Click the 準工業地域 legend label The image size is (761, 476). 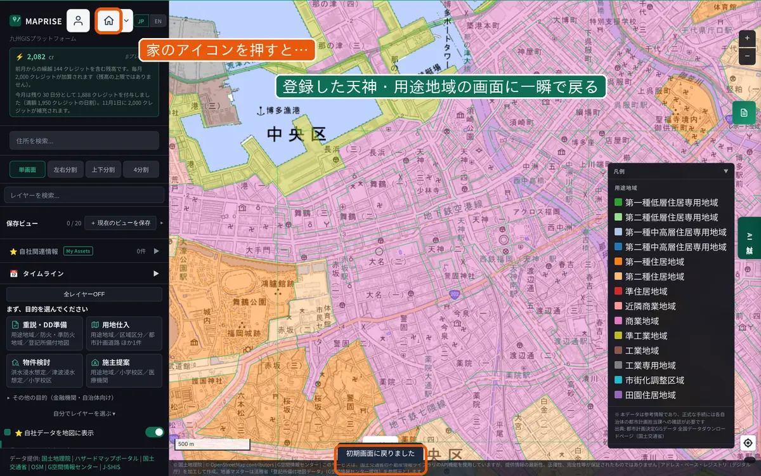[x=646, y=336]
